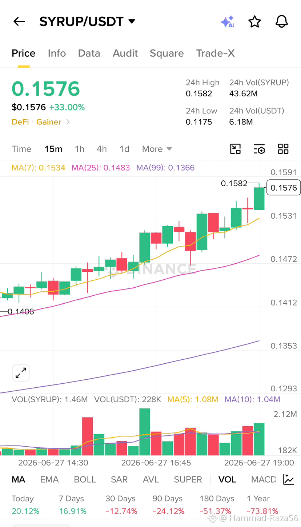Toggle the AVL indicator
This screenshot has width=301, height=527.
(x=151, y=479)
